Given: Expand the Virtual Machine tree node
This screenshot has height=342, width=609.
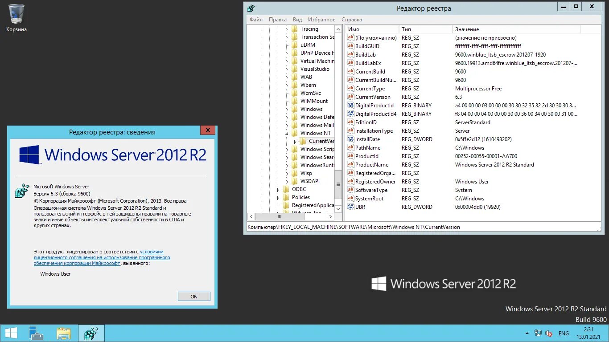Looking at the screenshot, I should coord(287,61).
